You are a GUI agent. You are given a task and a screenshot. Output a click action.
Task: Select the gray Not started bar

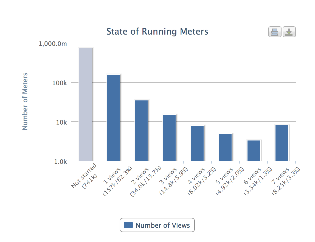85,104
